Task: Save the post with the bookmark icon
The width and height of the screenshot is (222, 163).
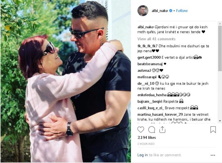Action: tap(213, 130)
